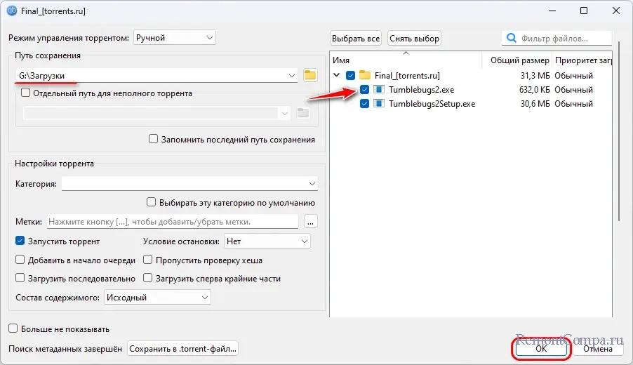This screenshot has height=365, width=633.
Task: Enable "Загрузить последовательно" checkbox
Action: tap(20, 278)
